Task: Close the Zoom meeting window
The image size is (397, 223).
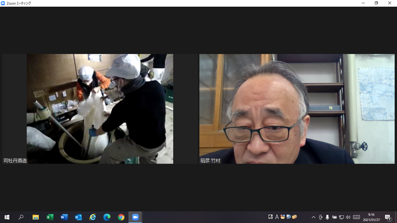Action: (390, 3)
